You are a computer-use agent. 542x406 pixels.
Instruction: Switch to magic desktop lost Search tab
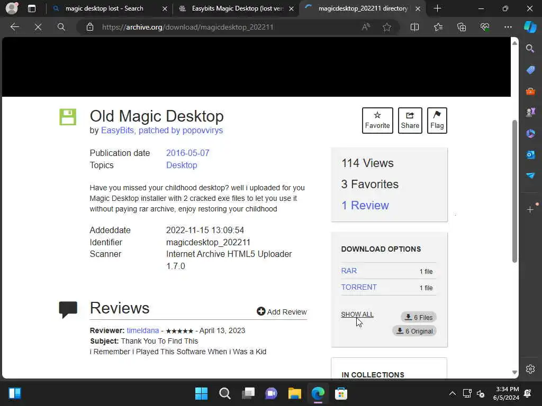pyautogui.click(x=104, y=8)
